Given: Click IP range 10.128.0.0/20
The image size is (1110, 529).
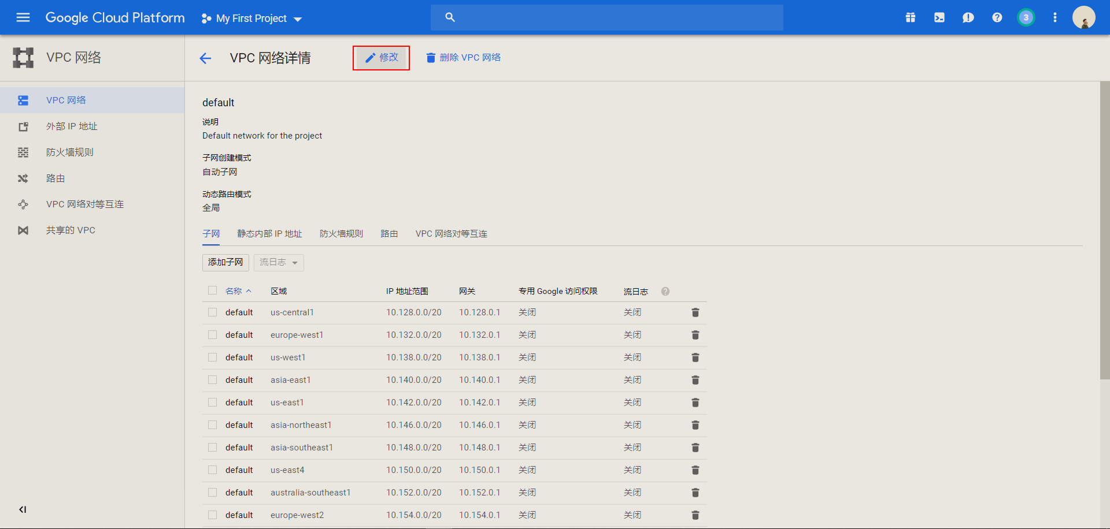Looking at the screenshot, I should pyautogui.click(x=414, y=312).
